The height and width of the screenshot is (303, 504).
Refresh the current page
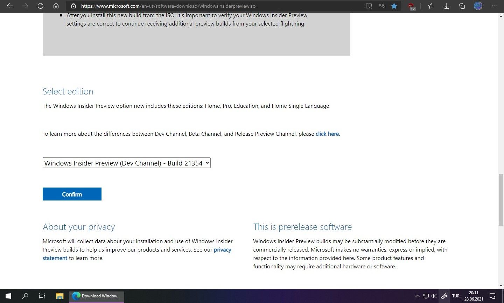pyautogui.click(x=41, y=6)
